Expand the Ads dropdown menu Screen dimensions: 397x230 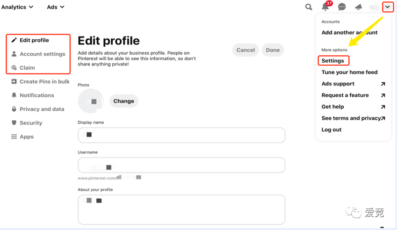coord(56,7)
